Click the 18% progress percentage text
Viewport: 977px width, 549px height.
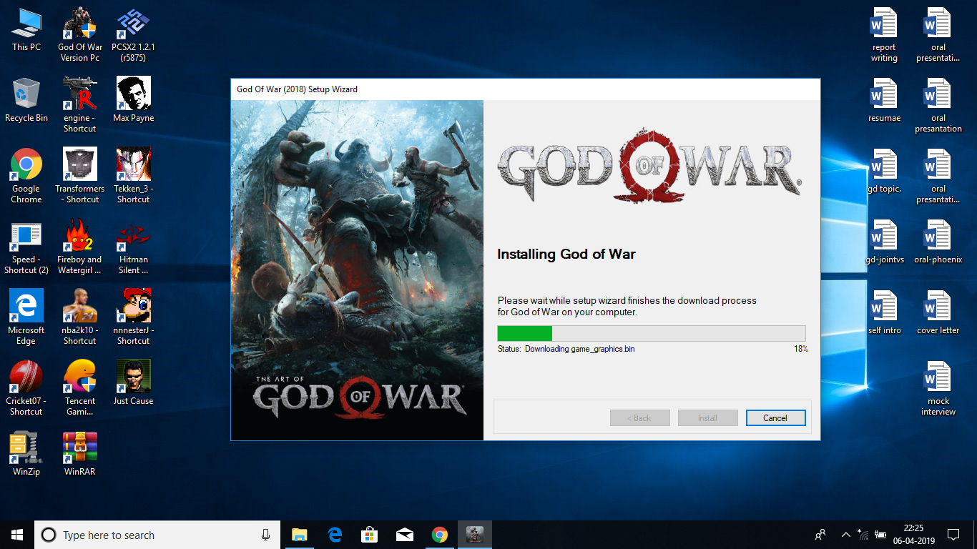click(x=800, y=349)
